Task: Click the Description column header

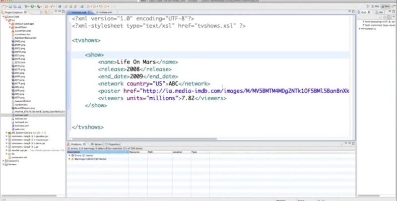Action: [98, 152]
